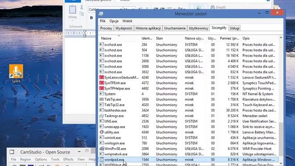The image size is (295, 166).
Task: Click the Znajdź (Find) button in WordPad
Action: [x=218, y=7]
